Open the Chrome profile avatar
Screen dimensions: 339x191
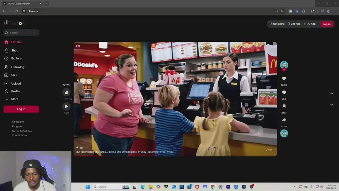point(329,11)
